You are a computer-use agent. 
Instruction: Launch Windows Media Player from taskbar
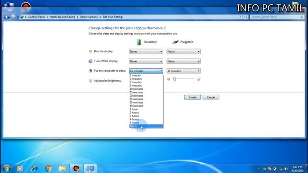[20, 169]
